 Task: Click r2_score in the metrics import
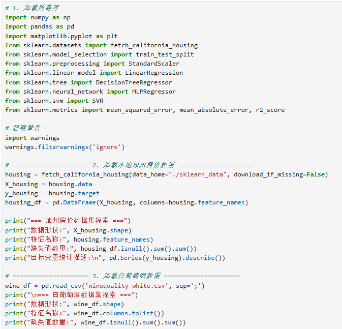pyautogui.click(x=270, y=110)
